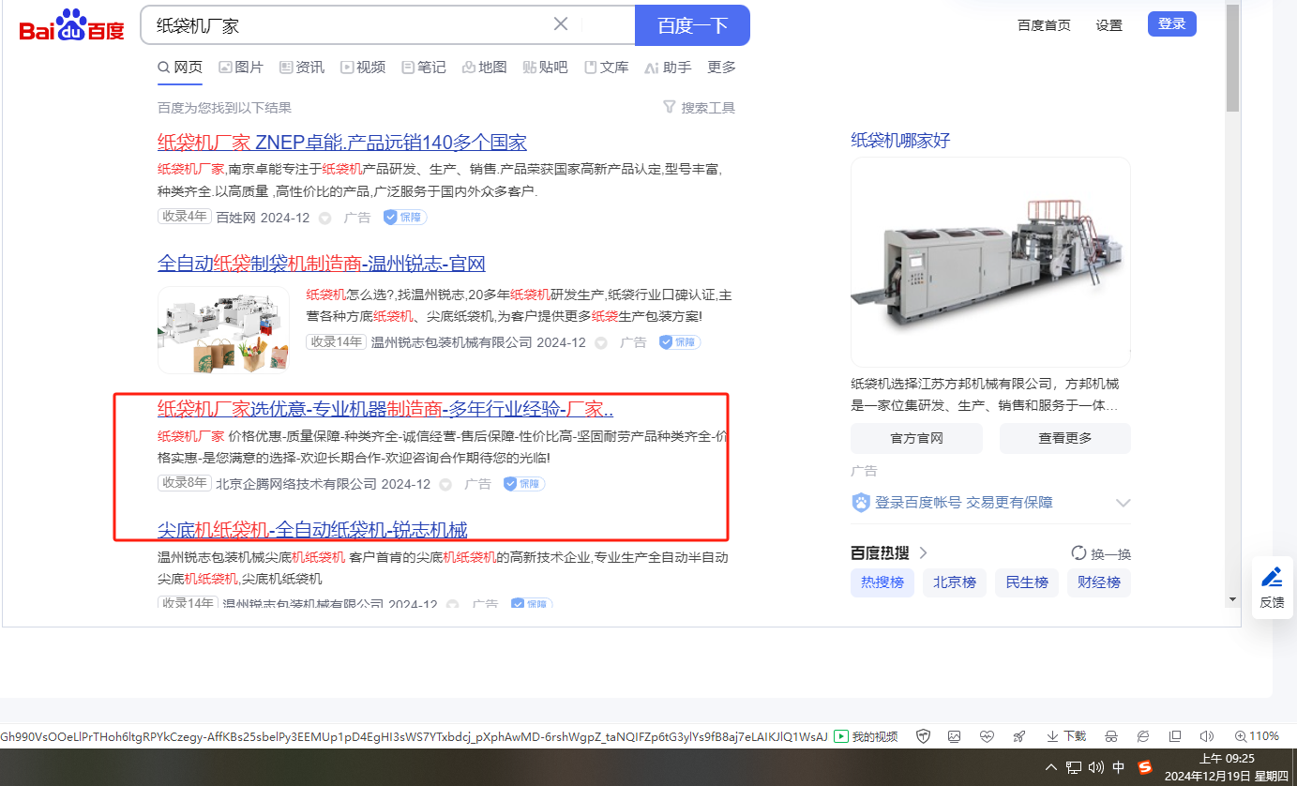Switch to the 视频 tab
The height and width of the screenshot is (786, 1297).
(x=363, y=68)
